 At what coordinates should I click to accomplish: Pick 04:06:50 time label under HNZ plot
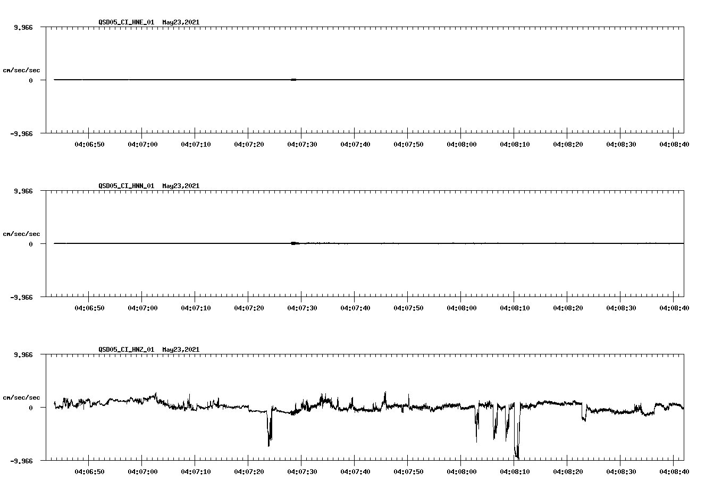tap(89, 472)
